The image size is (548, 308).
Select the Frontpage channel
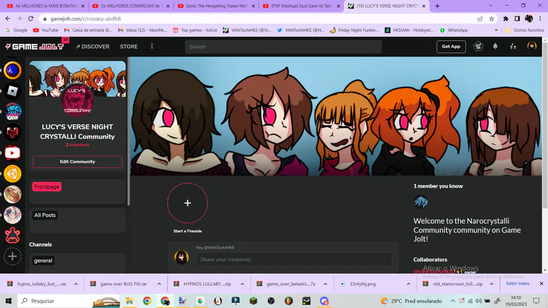pos(46,187)
